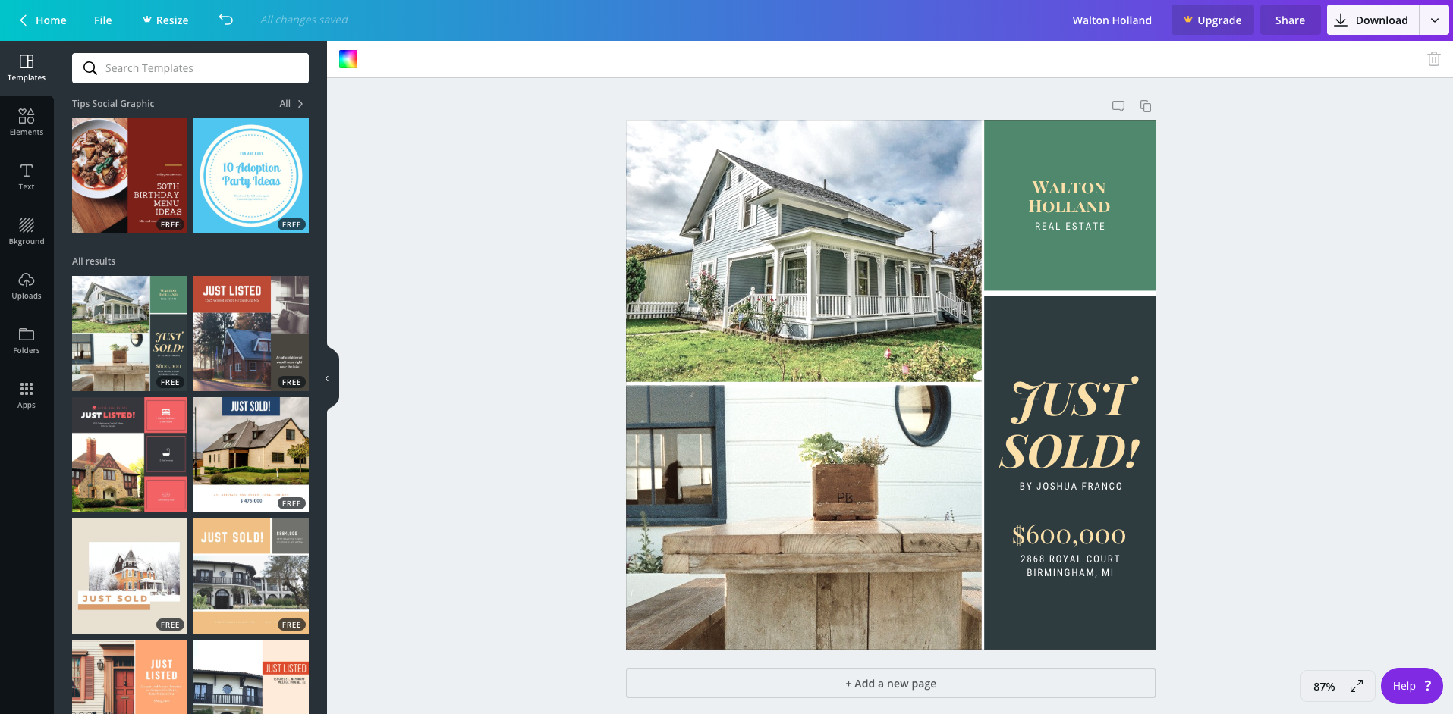Choose the pink-tile Just Listed! template
The width and height of the screenshot is (1453, 714).
point(130,455)
